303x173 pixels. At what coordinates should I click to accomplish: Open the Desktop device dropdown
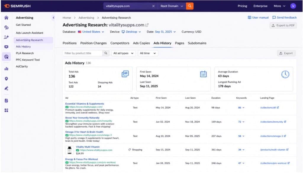pyautogui.click(x=131, y=32)
